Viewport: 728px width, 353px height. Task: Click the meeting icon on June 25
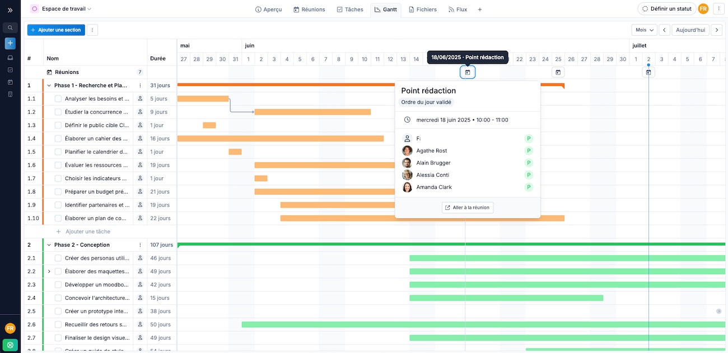(x=558, y=72)
